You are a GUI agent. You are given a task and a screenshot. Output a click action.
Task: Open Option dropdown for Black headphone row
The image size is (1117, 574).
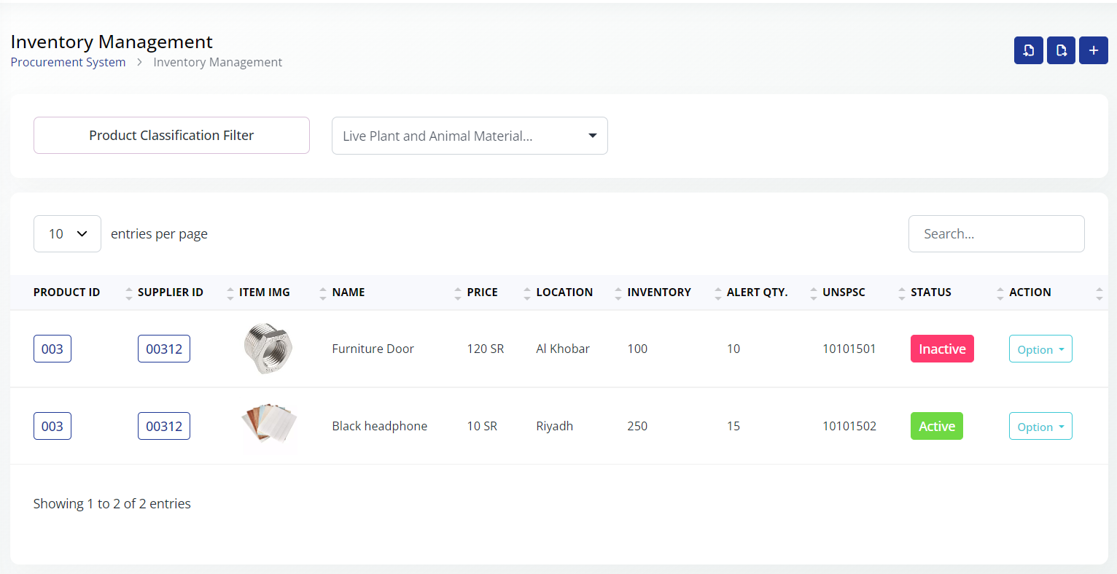(1040, 427)
